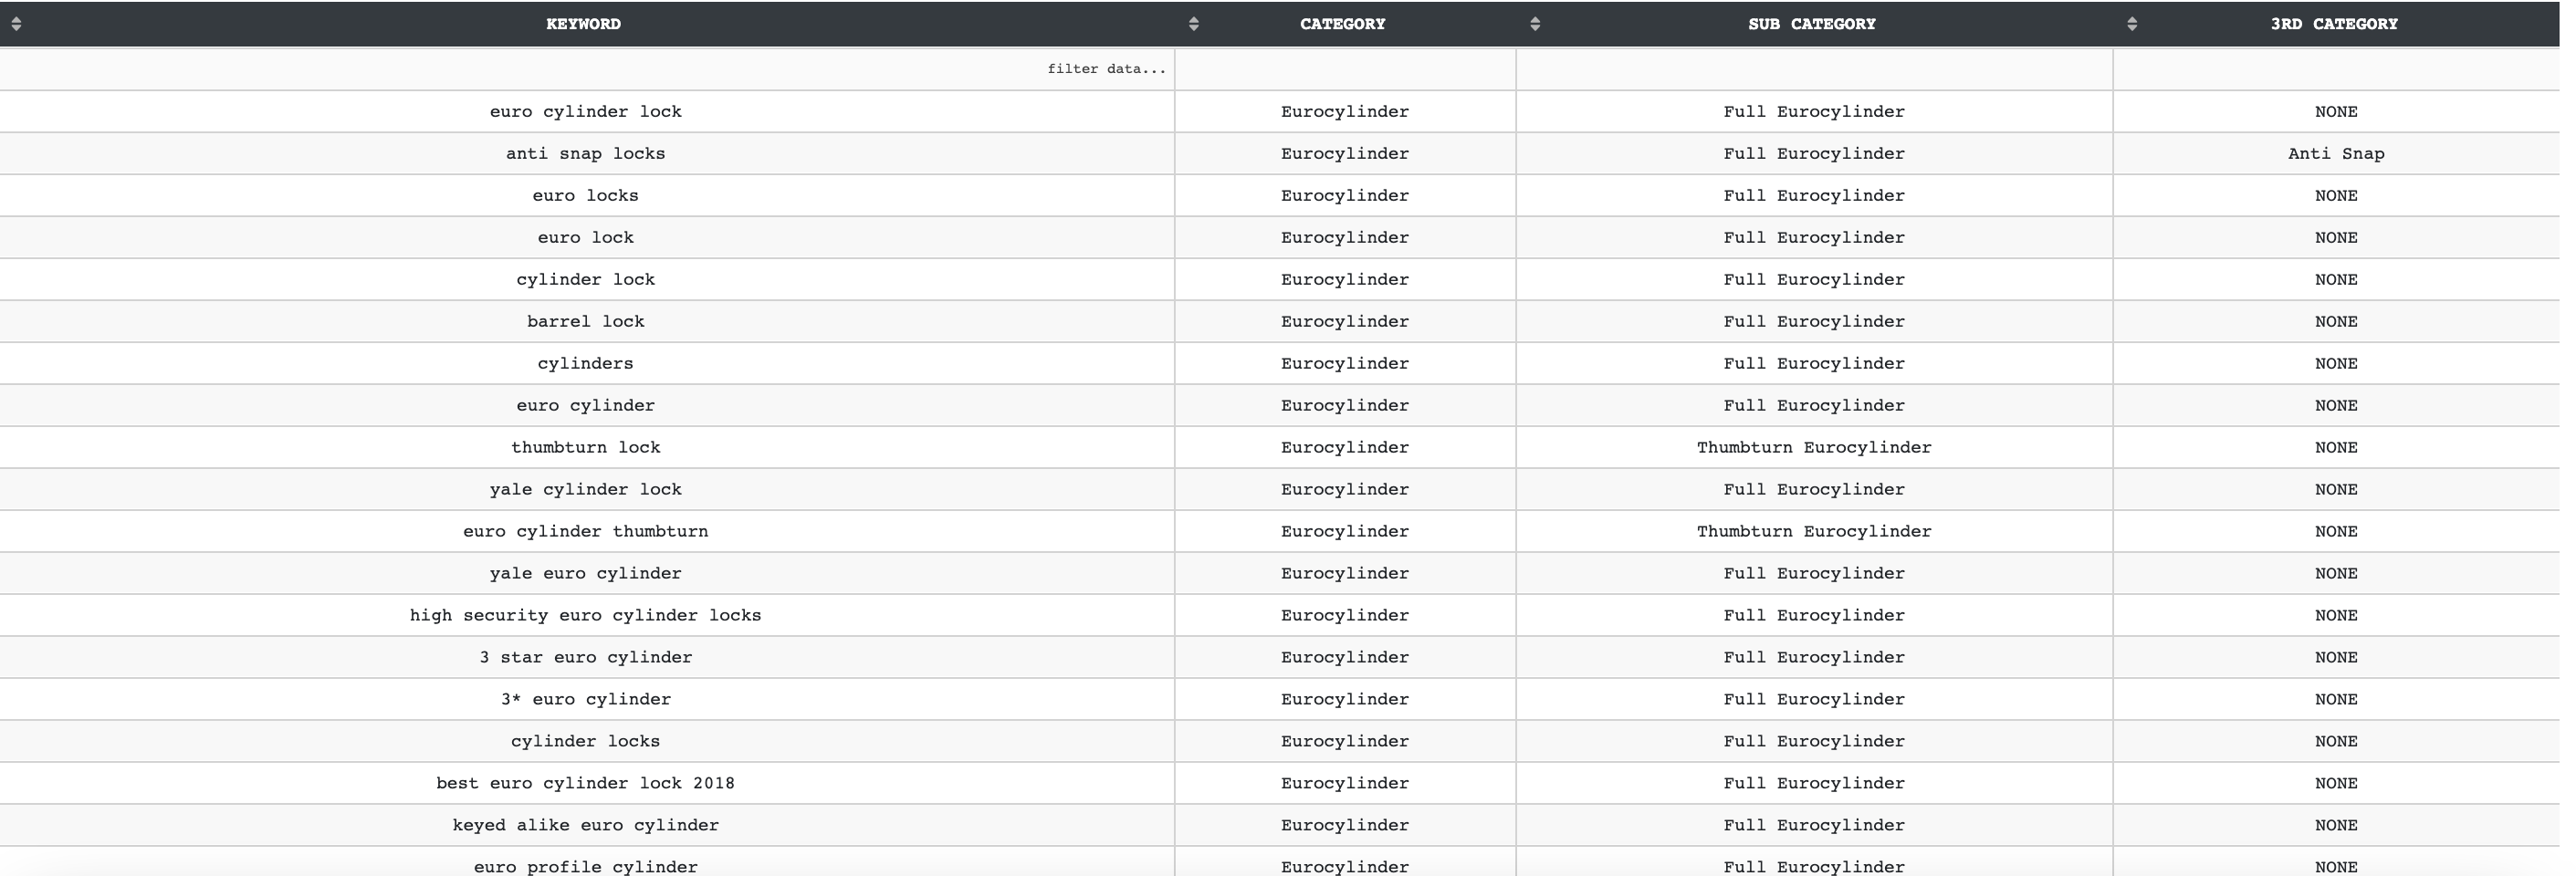Select the 'euro cylinder thumbturn' keyword cell
2576x876 pixels.
pos(586,531)
